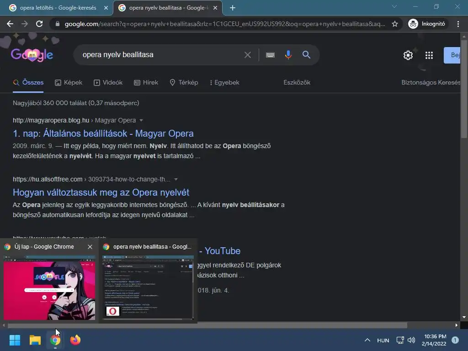Viewport: 468px width, 351px height.
Task: Click 'Nagyjából 360 000 találat' result count
Action: click(76, 103)
